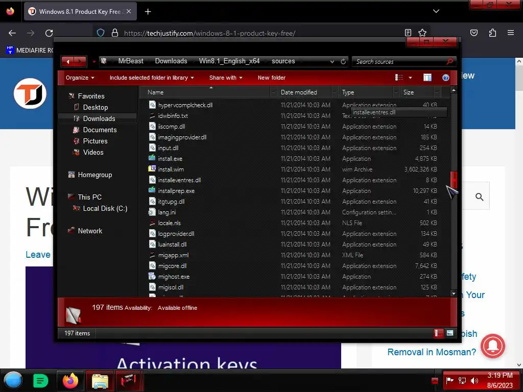Change the view layout icon
The image size is (523, 392).
[399, 78]
